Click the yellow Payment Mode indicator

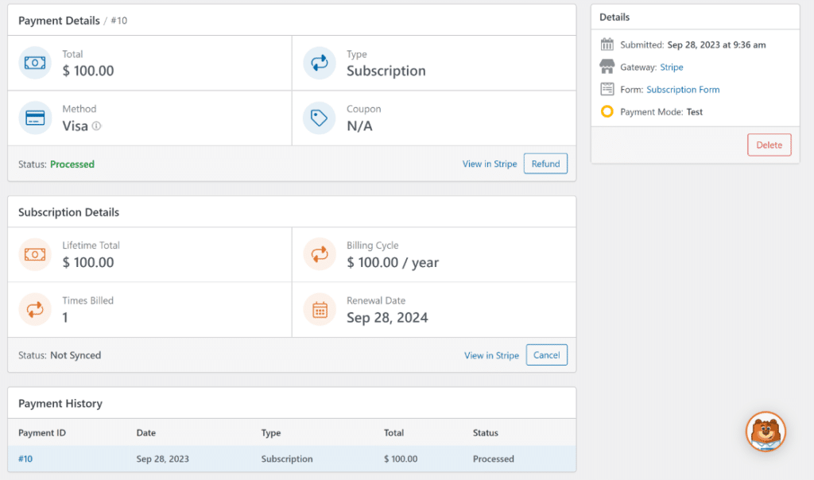606,111
